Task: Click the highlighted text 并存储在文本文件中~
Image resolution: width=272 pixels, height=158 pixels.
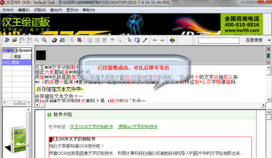Action: coord(59,89)
